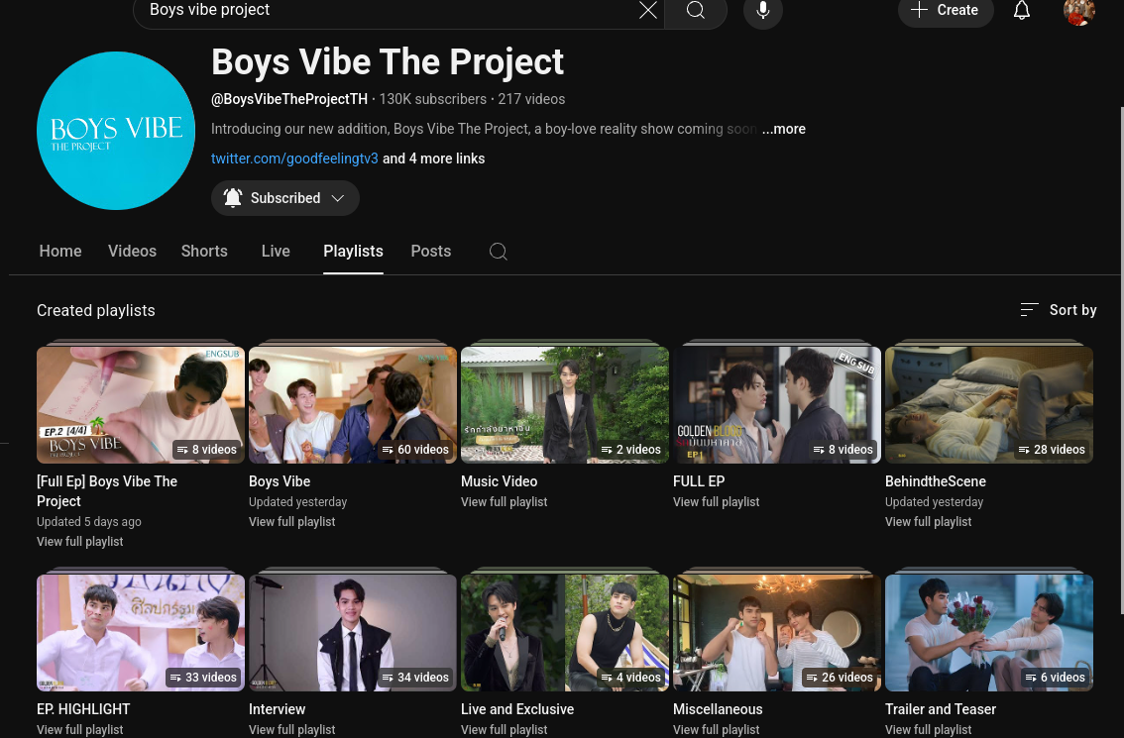Expand the Subscribed dropdown chevron
The width and height of the screenshot is (1124, 738).
click(x=338, y=198)
